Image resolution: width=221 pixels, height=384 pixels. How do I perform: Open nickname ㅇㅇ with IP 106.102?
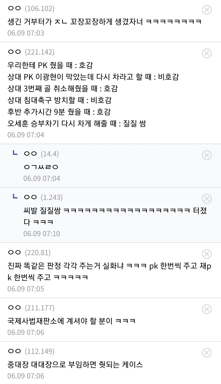tap(14, 8)
